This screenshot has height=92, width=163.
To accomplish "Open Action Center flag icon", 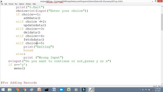I will 146,90.
